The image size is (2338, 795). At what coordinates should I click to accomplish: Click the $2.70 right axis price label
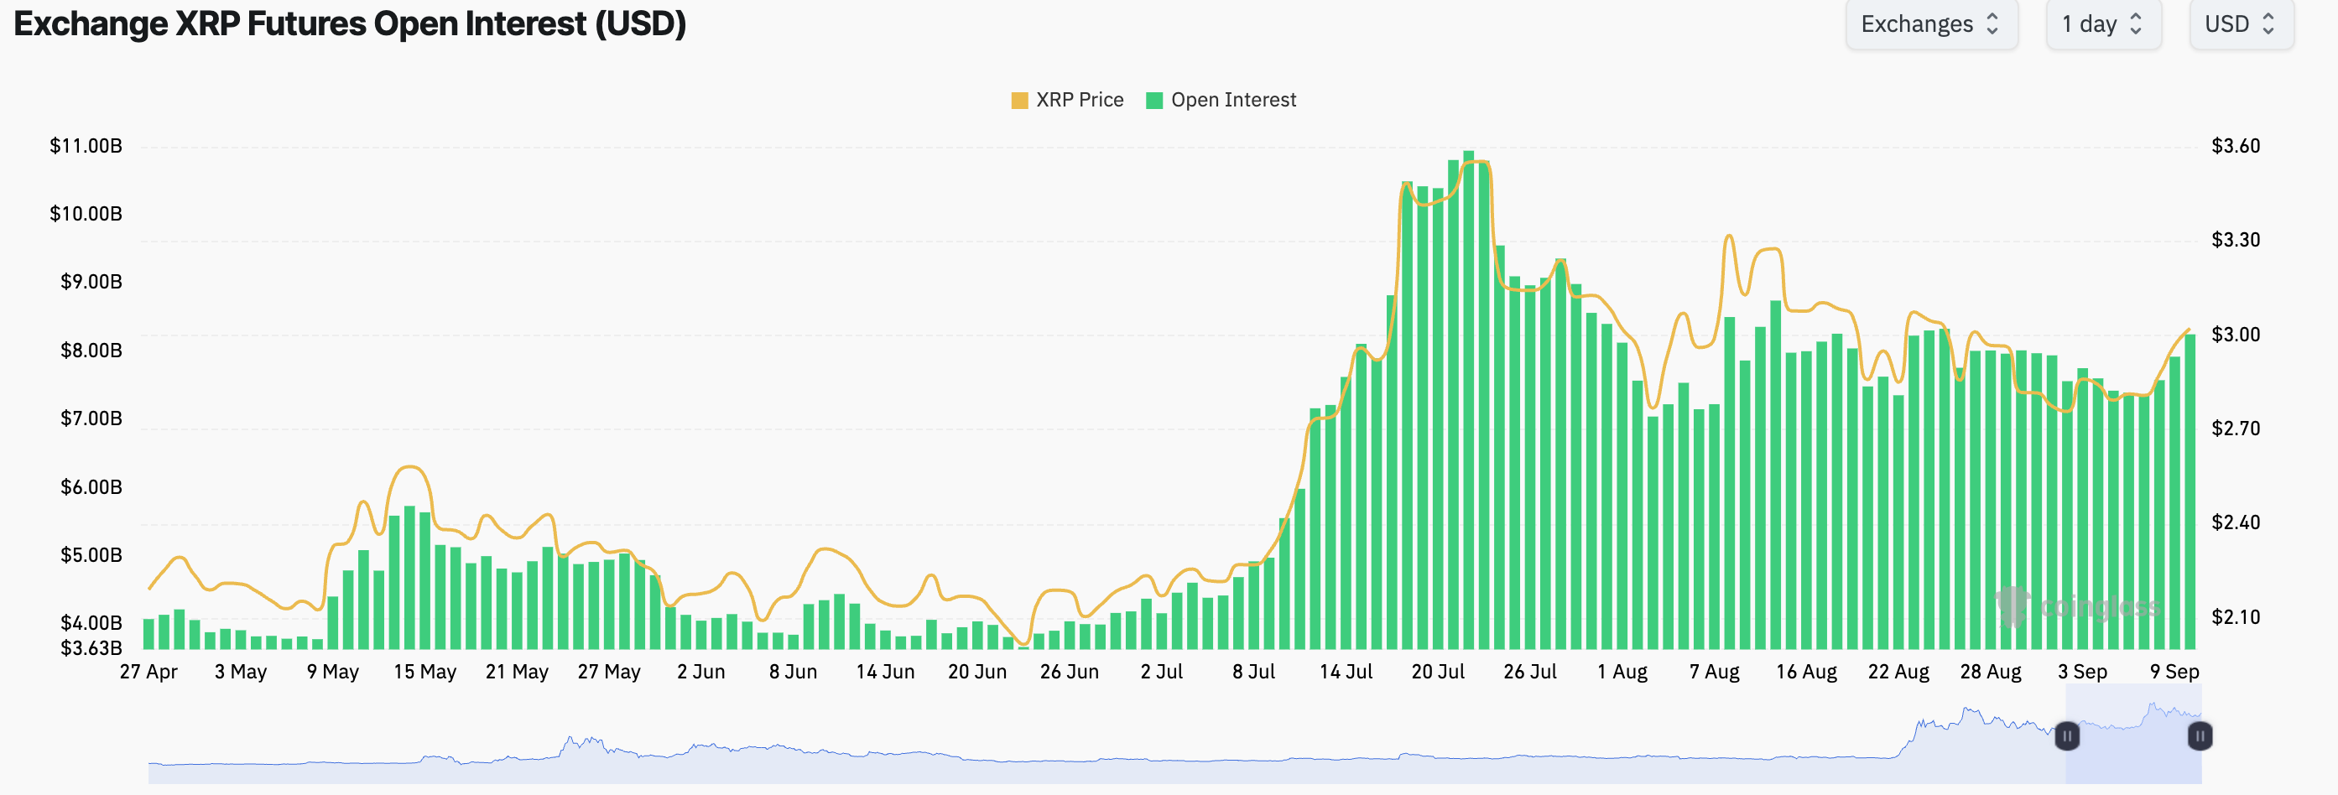click(2236, 429)
